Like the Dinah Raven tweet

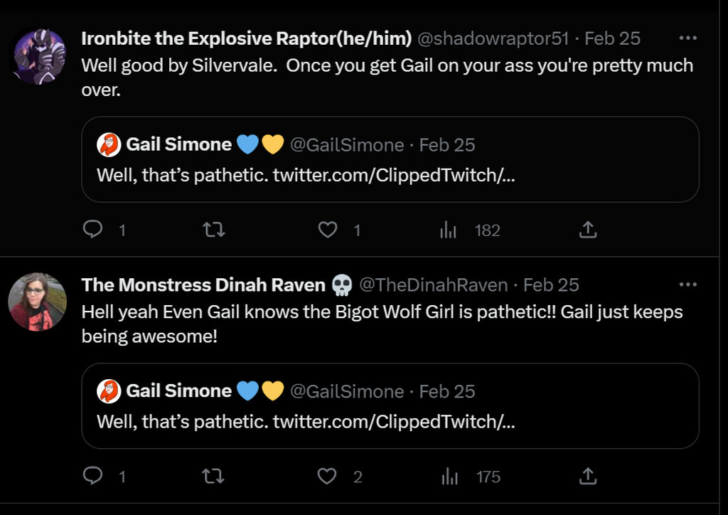328,476
